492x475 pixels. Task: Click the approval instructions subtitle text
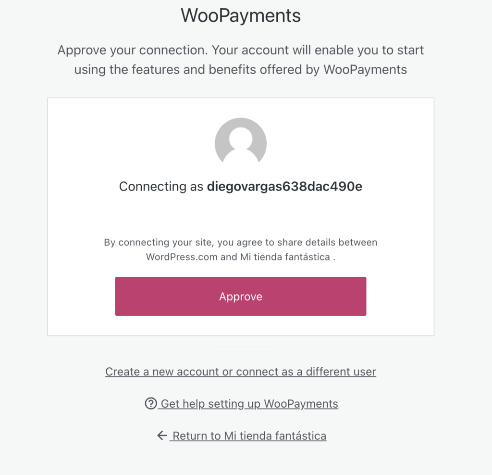pos(240,59)
